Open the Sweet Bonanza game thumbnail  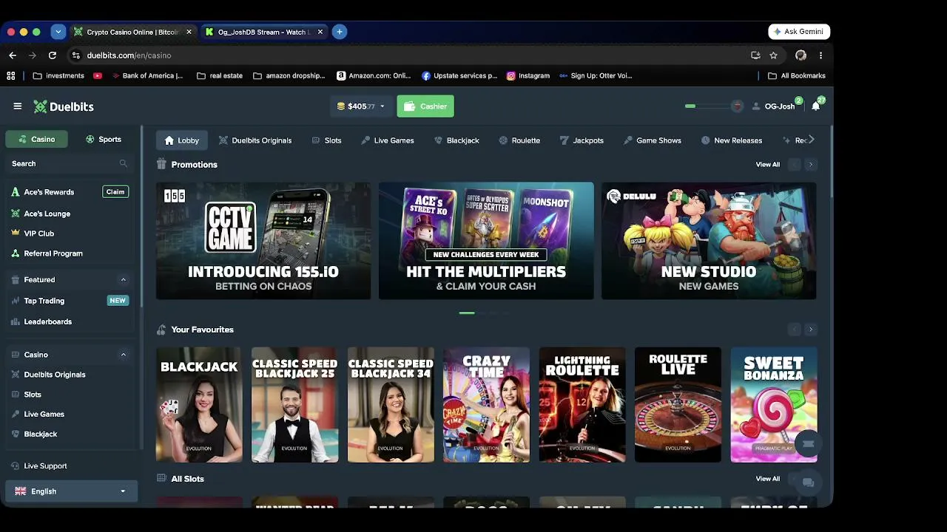click(774, 405)
